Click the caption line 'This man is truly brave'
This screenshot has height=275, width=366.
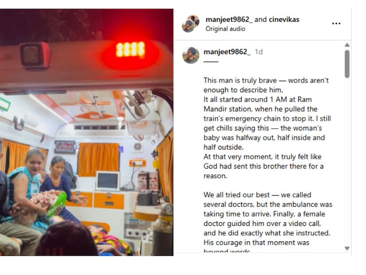[x=266, y=80]
